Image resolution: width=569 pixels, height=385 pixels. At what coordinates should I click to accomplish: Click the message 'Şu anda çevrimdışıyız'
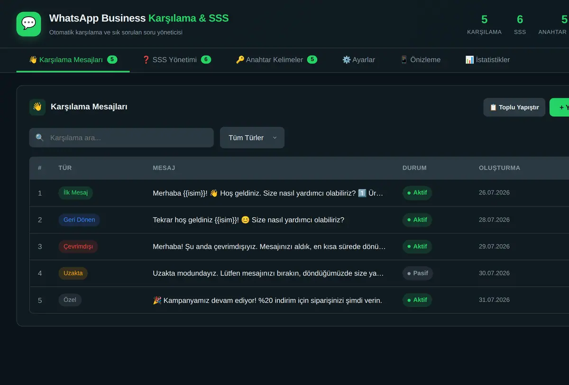(269, 246)
